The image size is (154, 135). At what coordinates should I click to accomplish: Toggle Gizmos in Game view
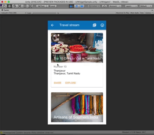coord(148,13)
